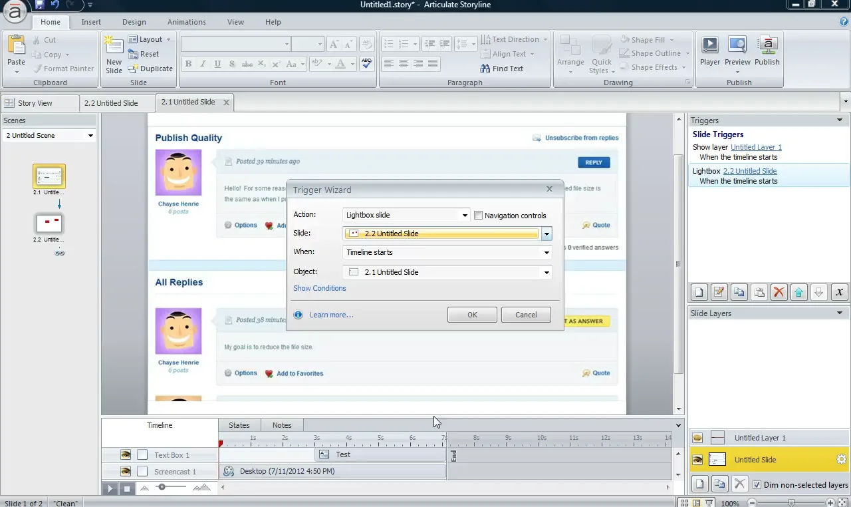Enable the Navigation controls checkbox
The image size is (851, 507).
click(478, 216)
